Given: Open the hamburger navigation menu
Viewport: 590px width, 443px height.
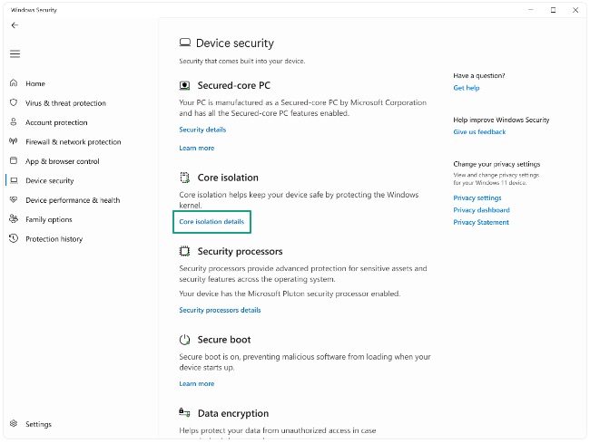Looking at the screenshot, I should [15, 54].
